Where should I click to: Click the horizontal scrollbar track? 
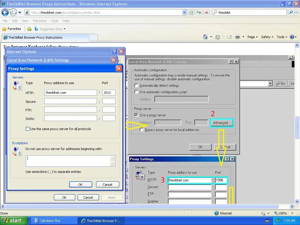142,207
